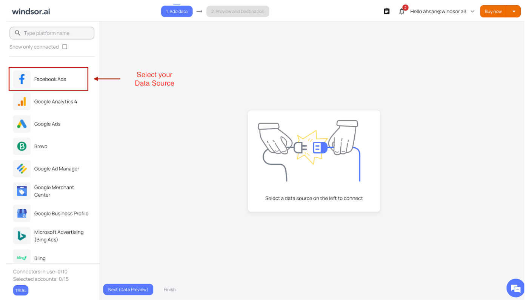Enable the Show only connected checkbox
Screen dimensions: 526x300
point(65,47)
